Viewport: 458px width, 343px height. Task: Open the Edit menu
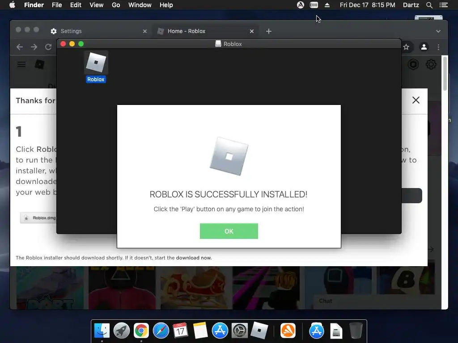click(x=76, y=5)
